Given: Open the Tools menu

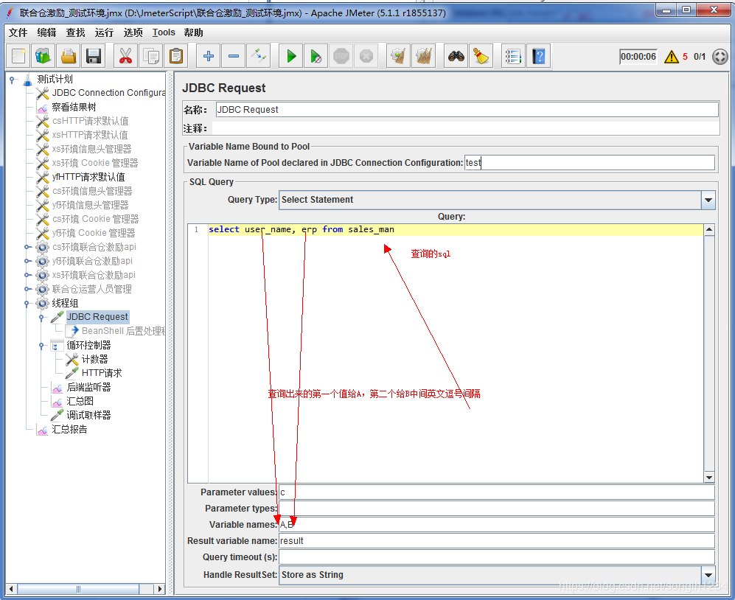Looking at the screenshot, I should click(164, 32).
